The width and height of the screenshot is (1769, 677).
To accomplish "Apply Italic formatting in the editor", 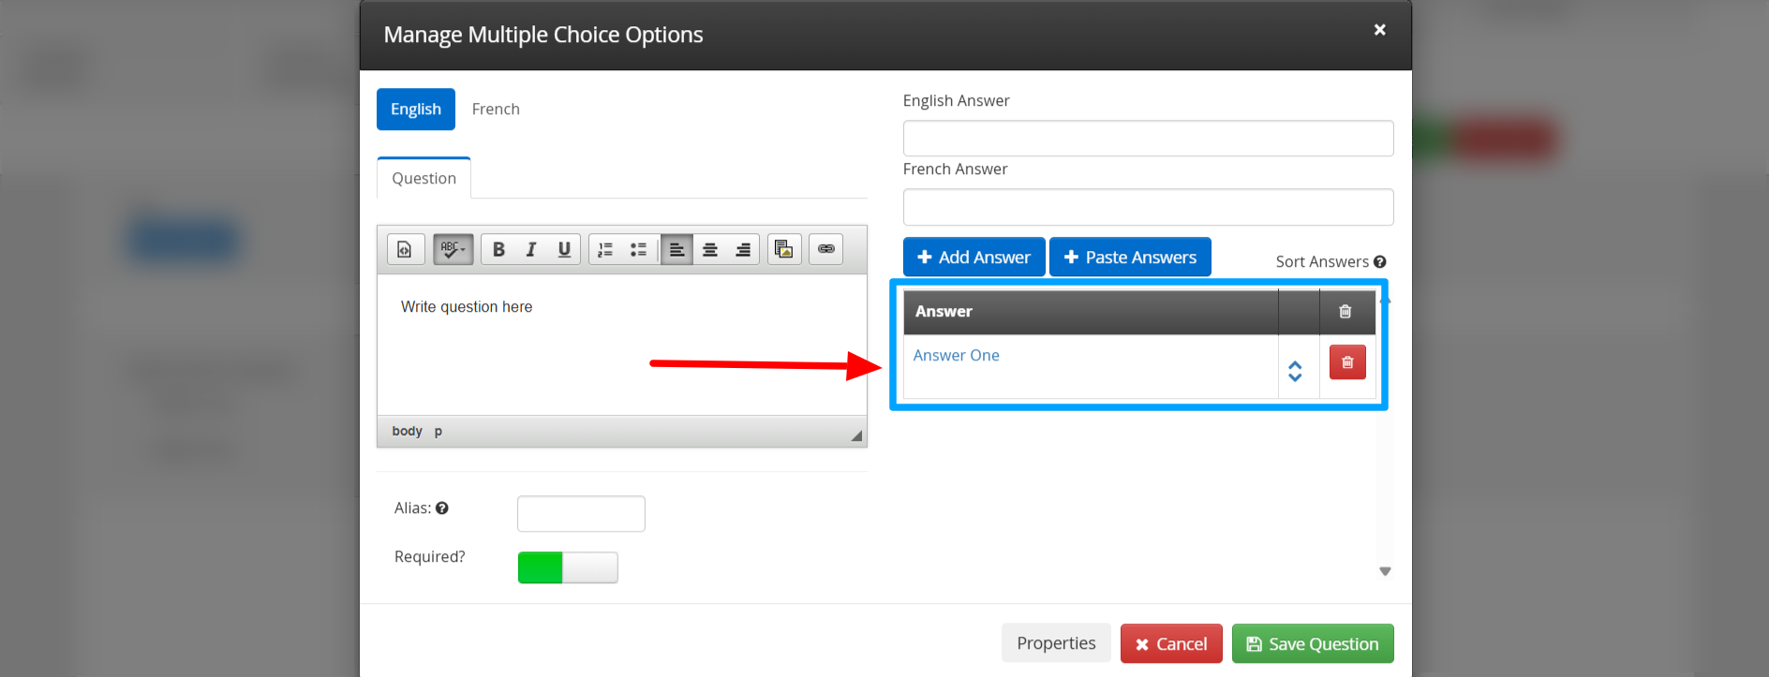I will [x=531, y=249].
